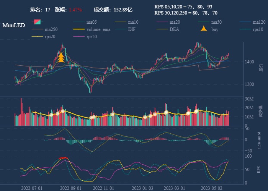Screen dimensions: 268x191
Task: Toggle ma50 legend entry
Action: pos(210,22)
